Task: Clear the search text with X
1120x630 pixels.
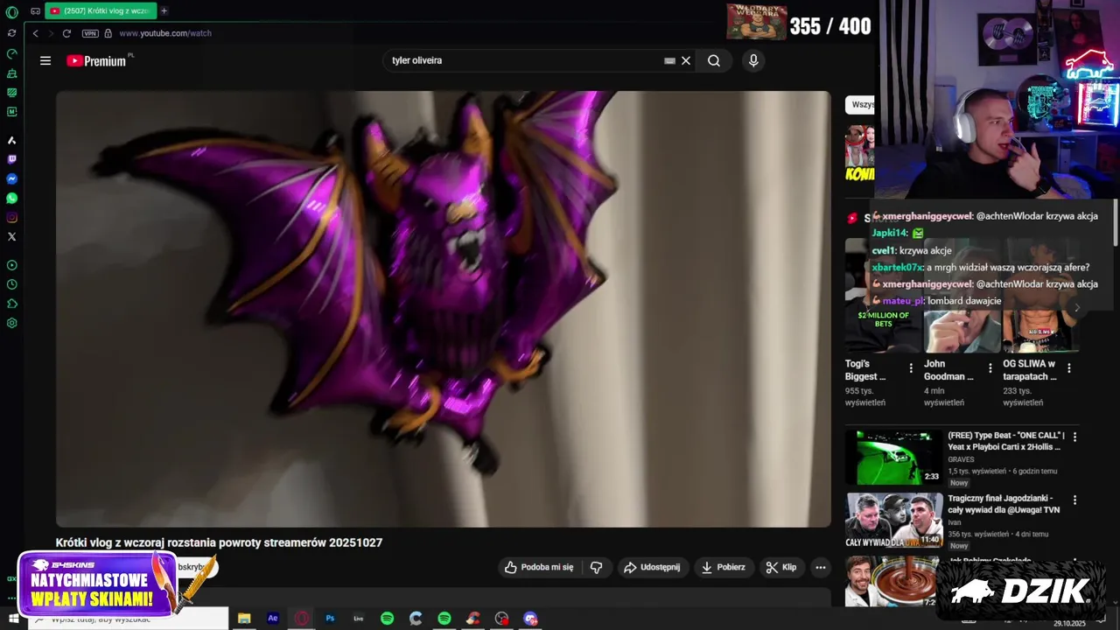Action: tap(686, 60)
